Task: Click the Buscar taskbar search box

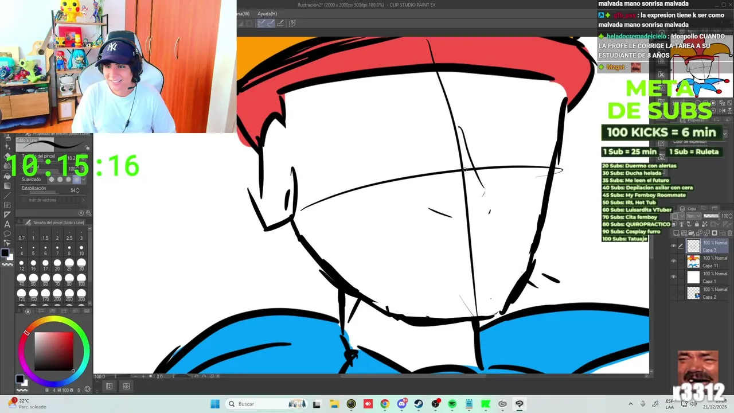Action: pos(266,404)
